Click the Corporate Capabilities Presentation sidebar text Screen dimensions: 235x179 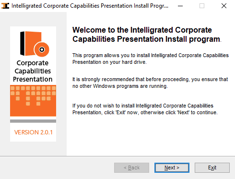tap(33, 71)
